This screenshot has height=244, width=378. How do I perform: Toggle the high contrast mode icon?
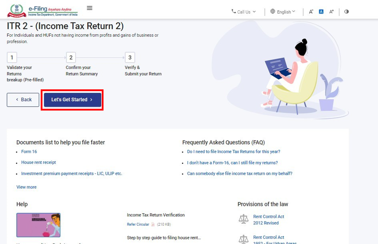(x=346, y=12)
